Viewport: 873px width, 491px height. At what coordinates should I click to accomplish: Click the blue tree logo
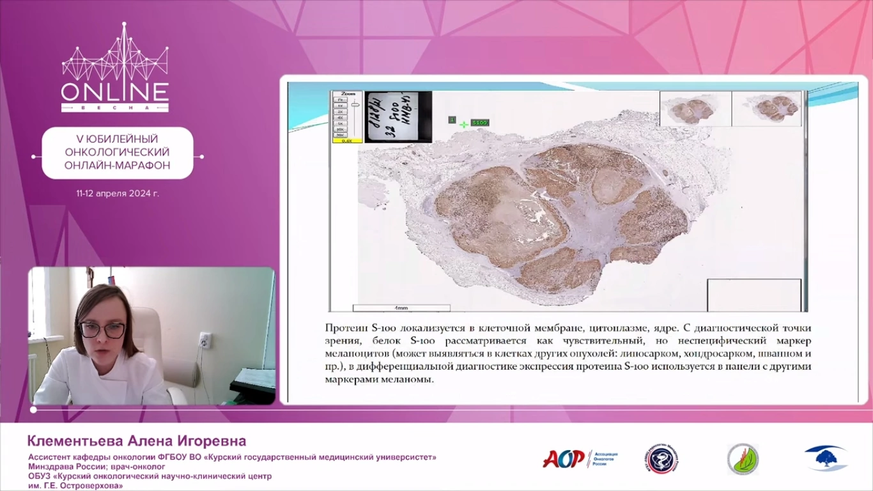824,458
